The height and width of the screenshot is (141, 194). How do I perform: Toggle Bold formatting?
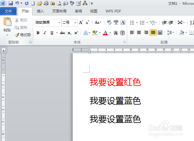click(x=38, y=33)
